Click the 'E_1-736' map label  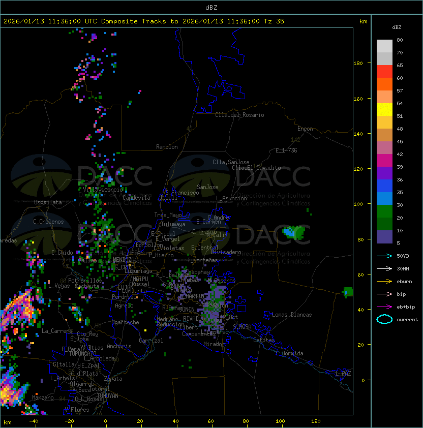pos(286,150)
